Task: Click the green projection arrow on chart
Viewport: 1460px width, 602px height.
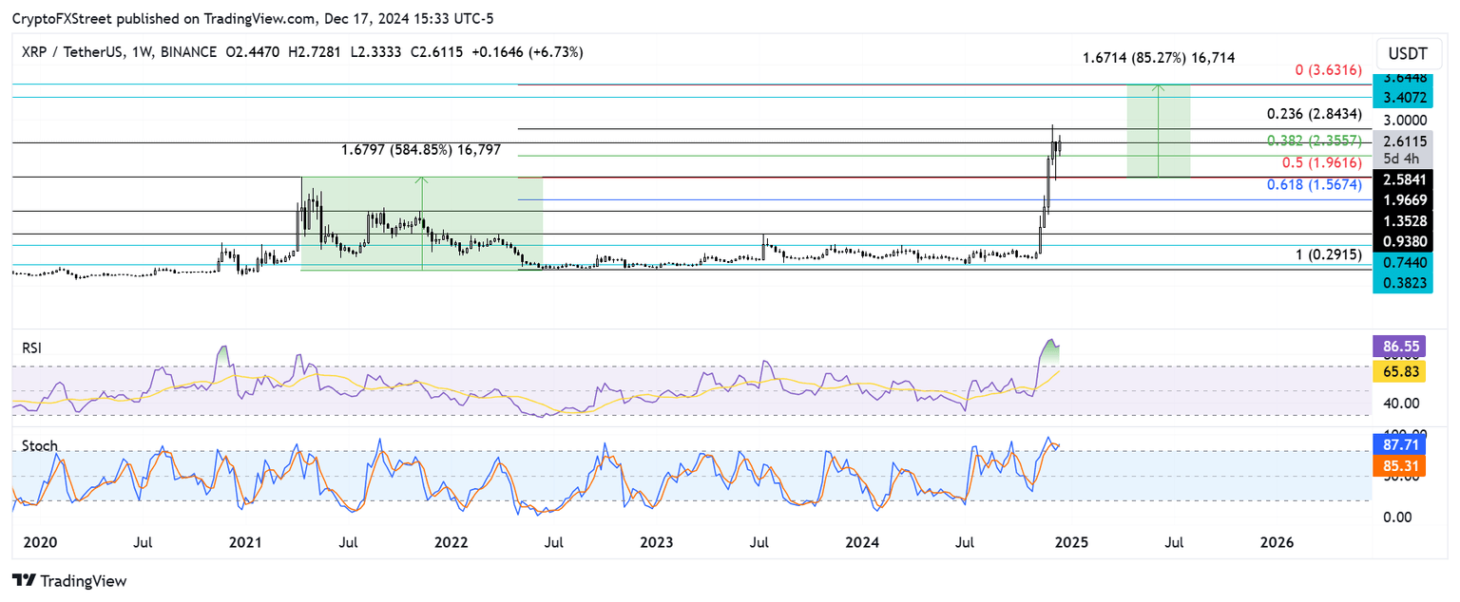Action: [x=1158, y=123]
